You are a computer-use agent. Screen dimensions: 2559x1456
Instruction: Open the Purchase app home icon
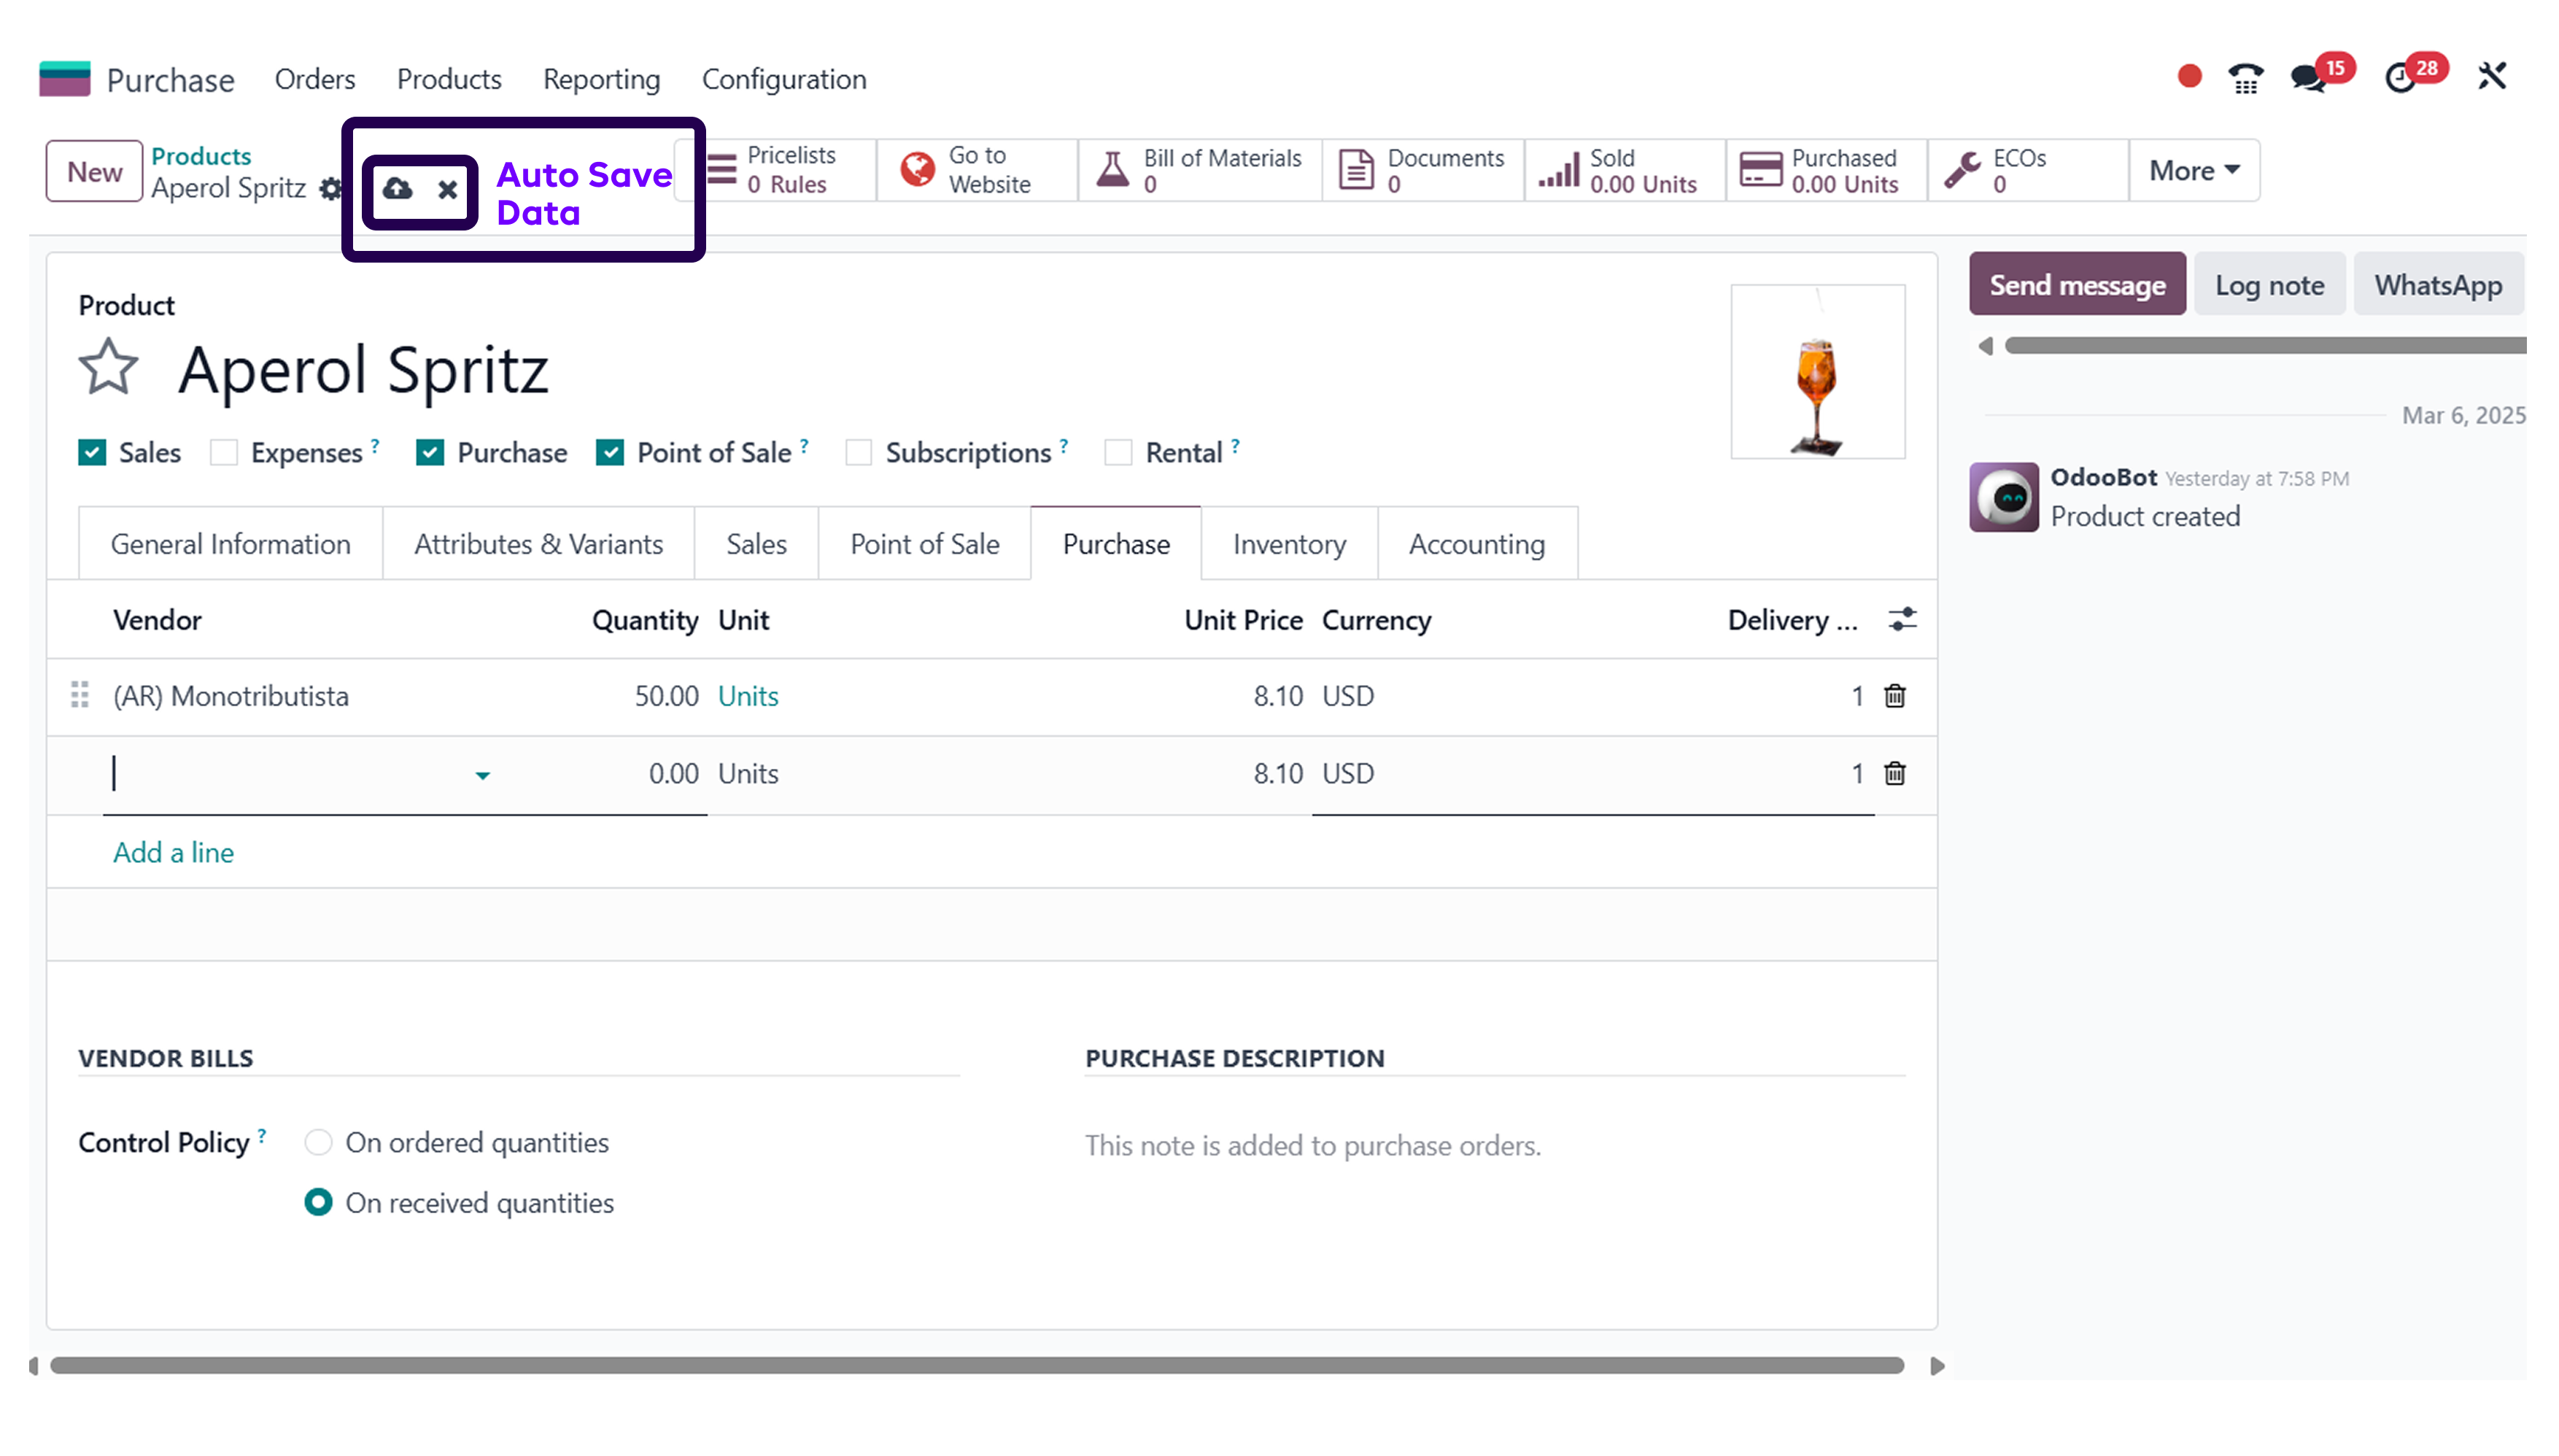point(64,79)
